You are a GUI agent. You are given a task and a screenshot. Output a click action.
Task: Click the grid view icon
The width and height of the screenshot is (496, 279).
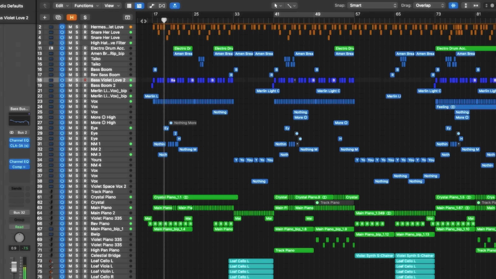point(129,6)
